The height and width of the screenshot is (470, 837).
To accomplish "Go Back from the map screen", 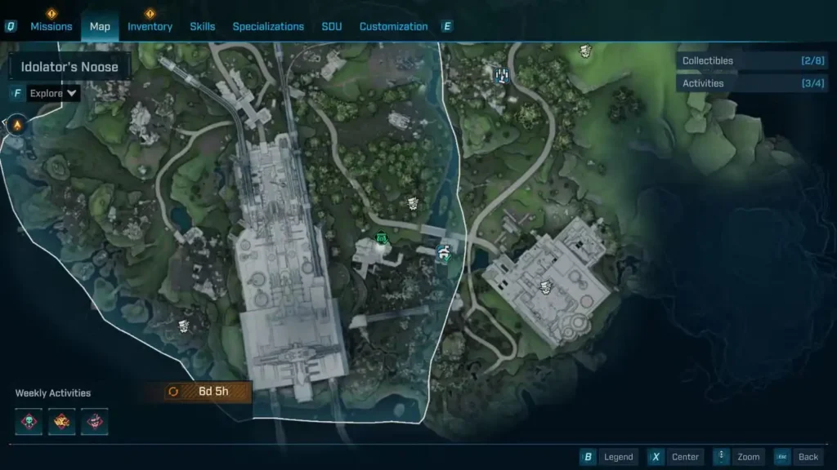I will pyautogui.click(x=808, y=457).
